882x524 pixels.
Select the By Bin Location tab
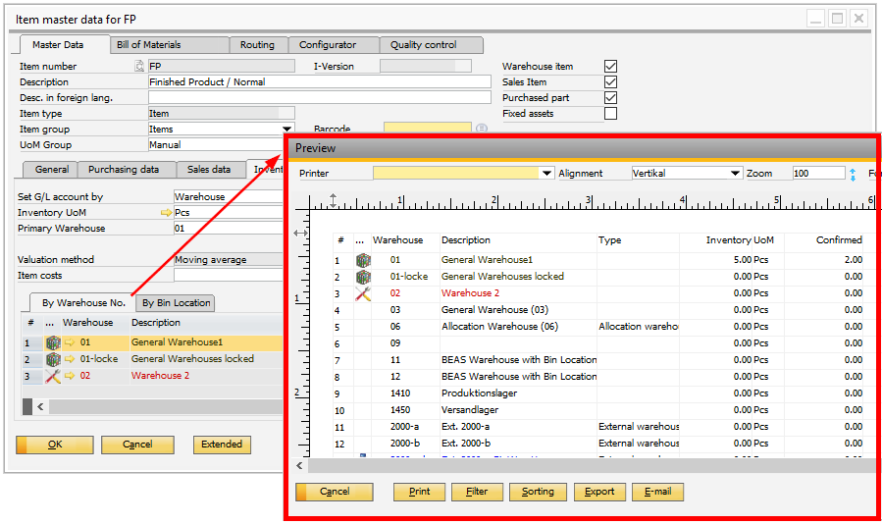[176, 303]
